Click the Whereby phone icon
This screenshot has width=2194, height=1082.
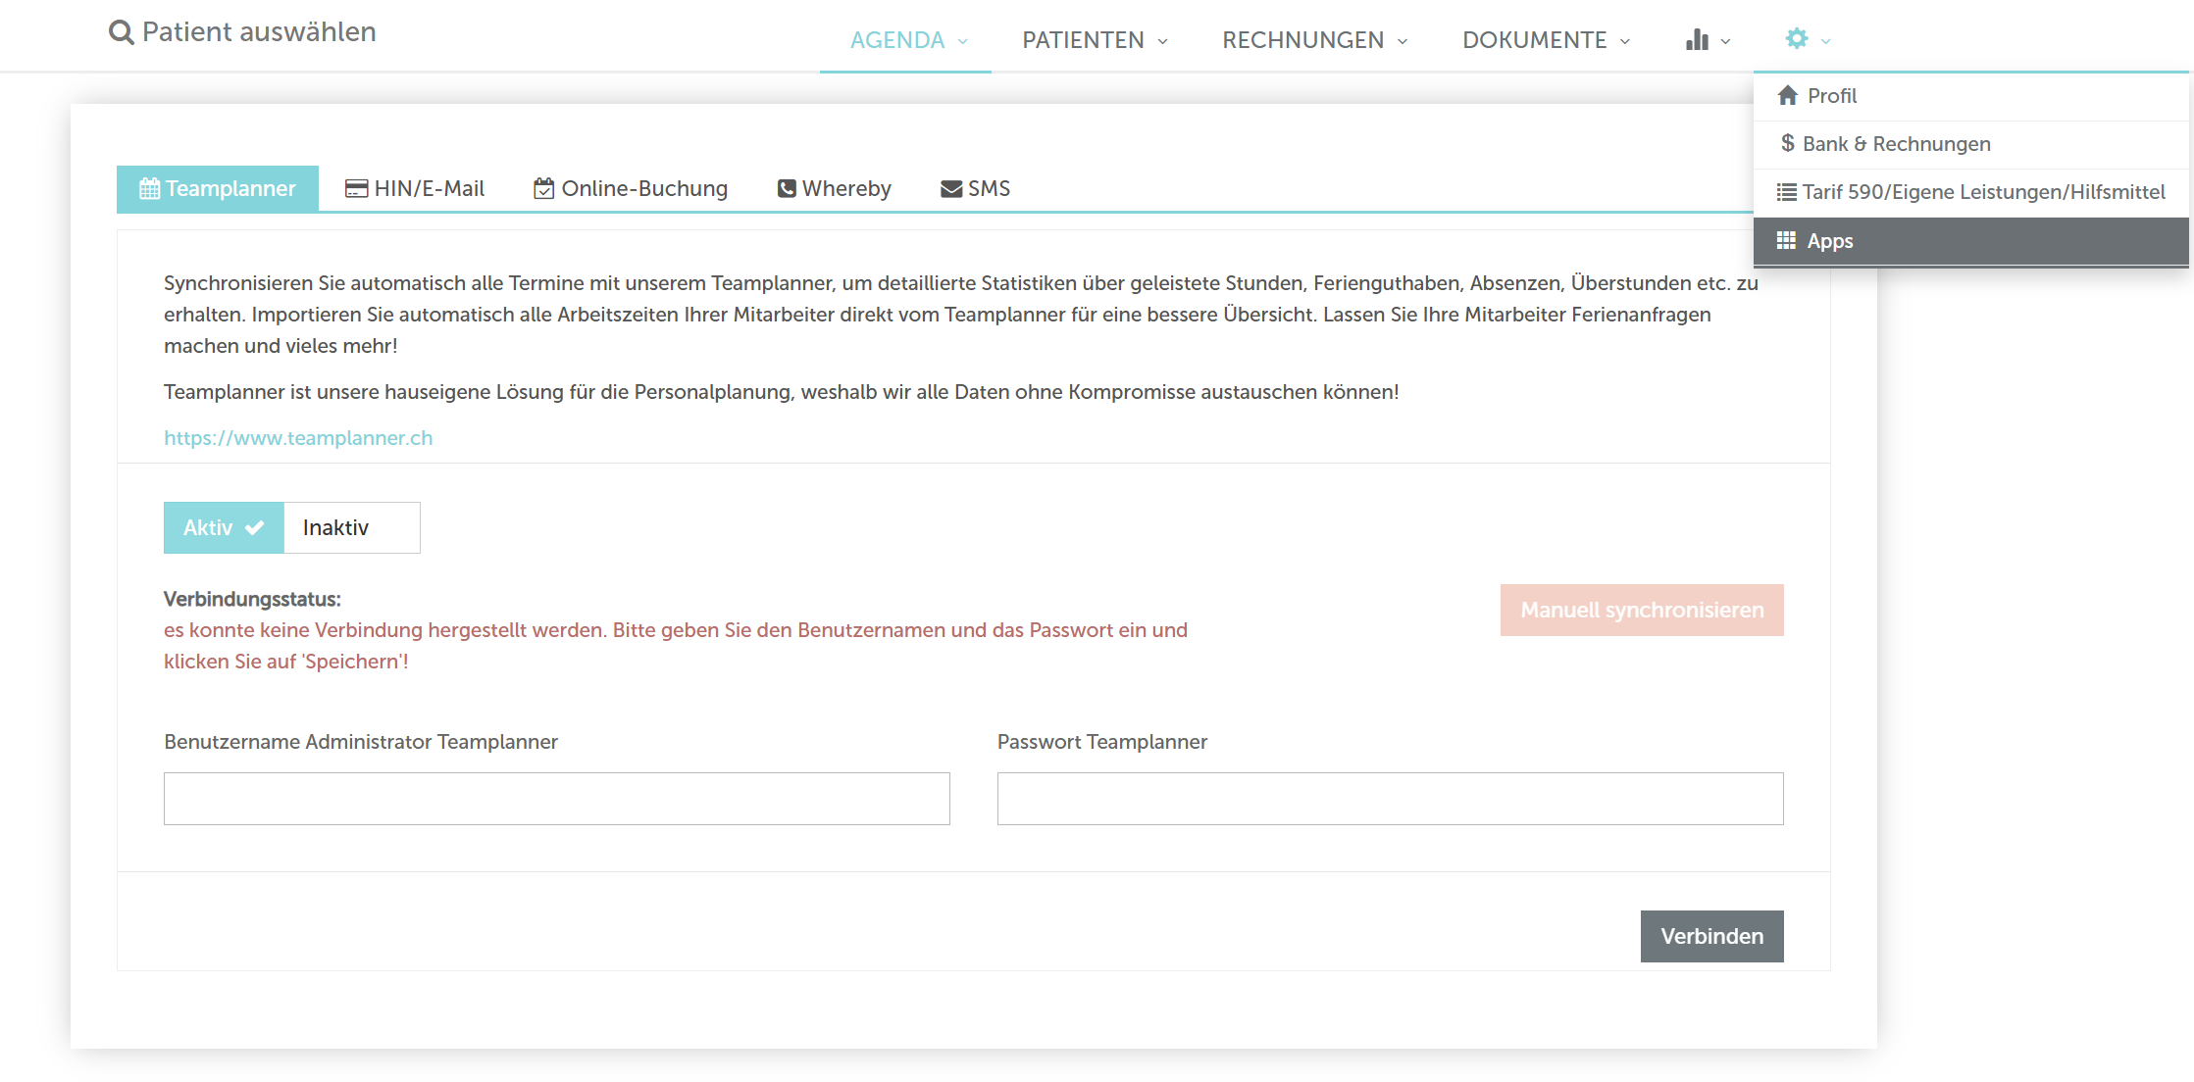click(787, 189)
